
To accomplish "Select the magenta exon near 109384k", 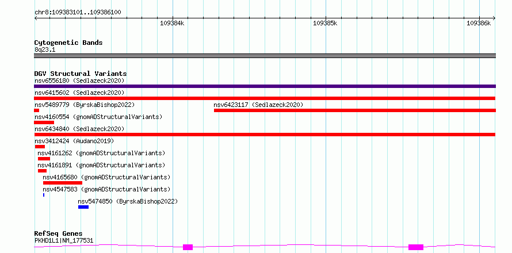I will [x=188, y=247].
